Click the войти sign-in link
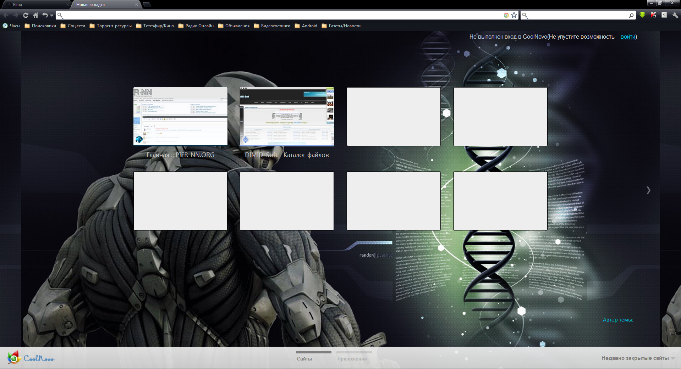The image size is (681, 369). (x=628, y=37)
